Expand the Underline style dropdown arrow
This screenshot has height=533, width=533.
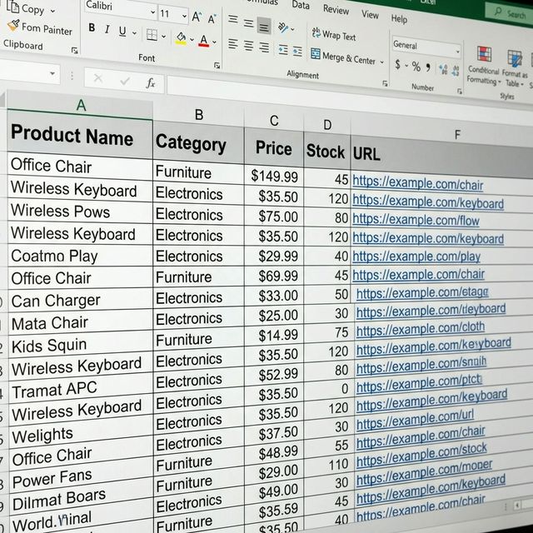pos(134,33)
